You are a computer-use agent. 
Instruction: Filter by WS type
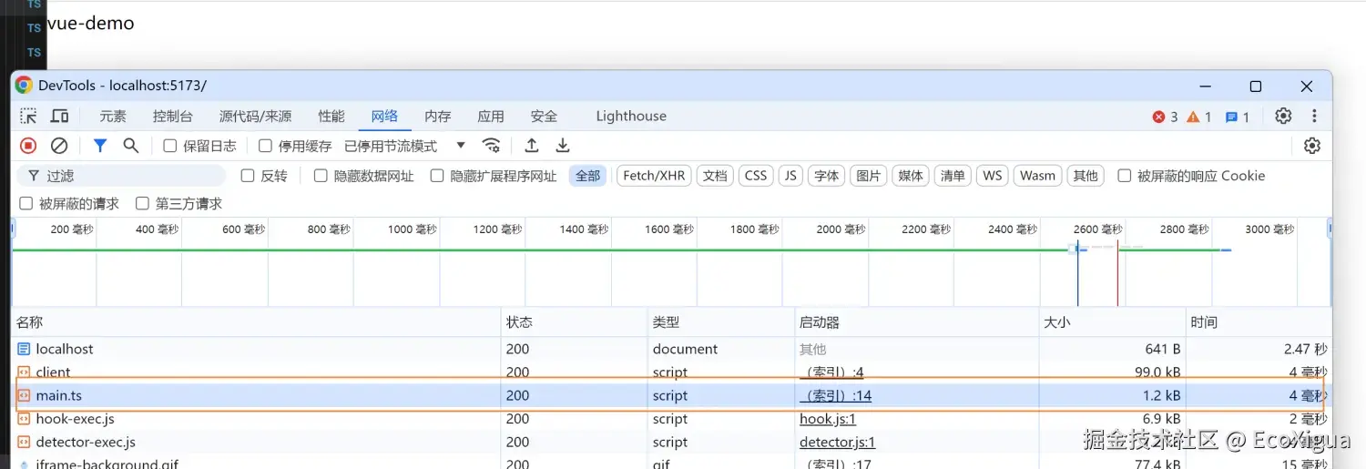(x=992, y=176)
